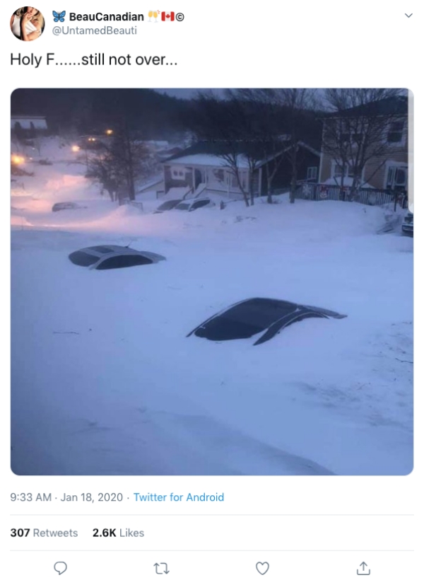Click the Canadian flag emoji

167,16
